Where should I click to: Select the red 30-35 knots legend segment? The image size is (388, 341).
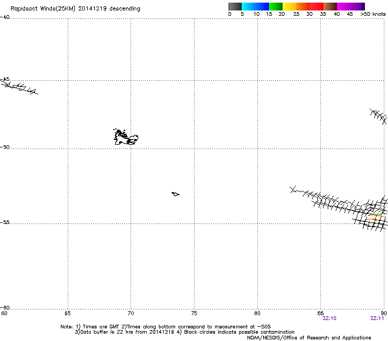coord(317,6)
